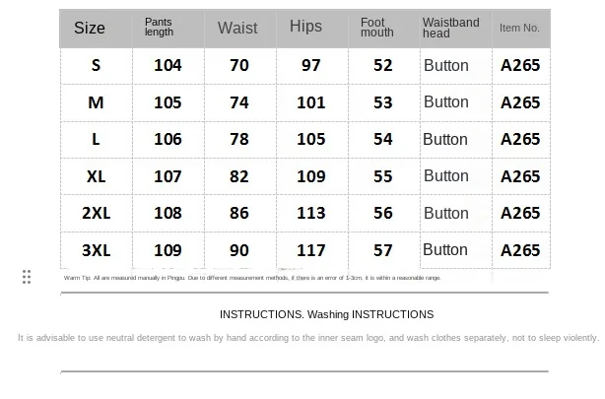The width and height of the screenshot is (605, 399).
Task: Click the Item No. column header
Action: (519, 28)
